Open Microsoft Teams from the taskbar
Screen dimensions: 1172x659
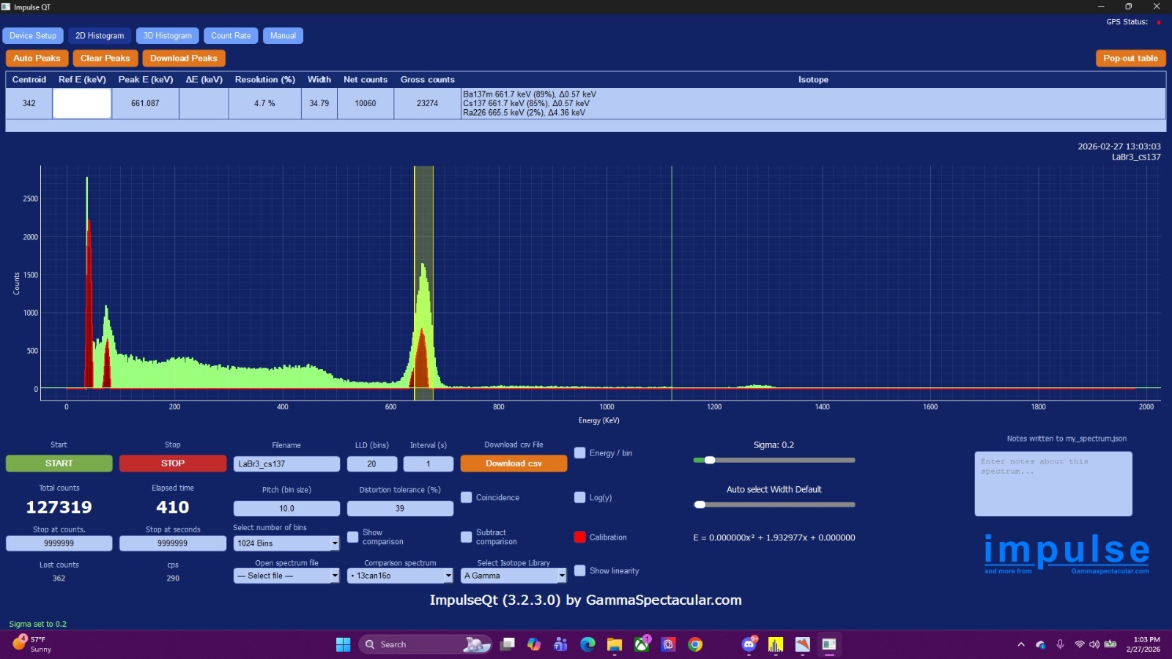tap(561, 644)
